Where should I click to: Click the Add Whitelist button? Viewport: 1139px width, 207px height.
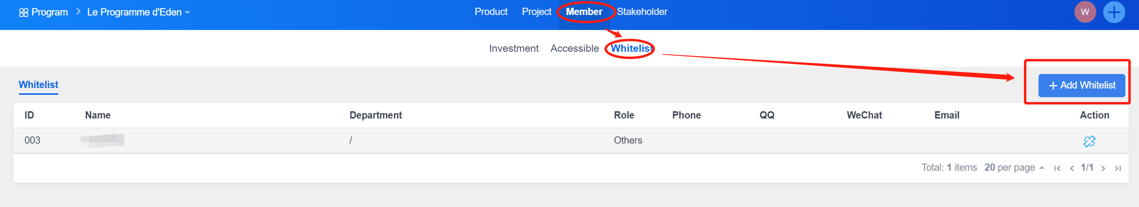1081,86
